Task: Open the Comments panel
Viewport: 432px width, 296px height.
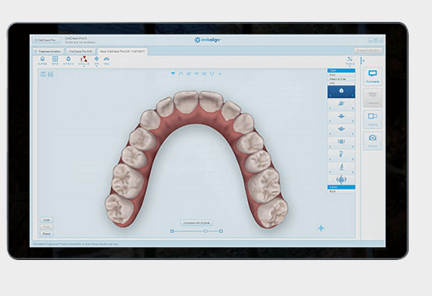Action: [x=373, y=76]
